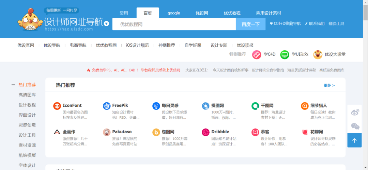Click the 花瓣网 petal icon
Screen dimensions: 368x170
tap(305, 132)
